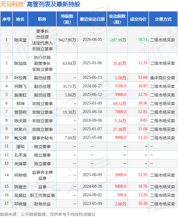
Task: Click the 数据来源 footer note
Action: [x=48, y=214]
